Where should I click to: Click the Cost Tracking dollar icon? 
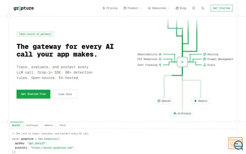[x=160, y=65]
